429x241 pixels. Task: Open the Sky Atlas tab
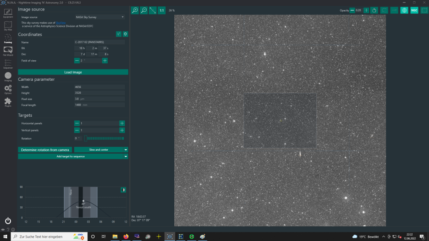[x=8, y=26]
